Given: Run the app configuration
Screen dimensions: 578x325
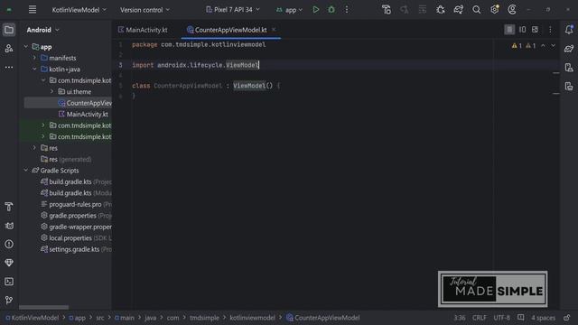Looking at the screenshot, I should click(316, 10).
